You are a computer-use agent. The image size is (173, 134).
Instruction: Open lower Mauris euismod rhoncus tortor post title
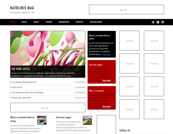point(23,119)
